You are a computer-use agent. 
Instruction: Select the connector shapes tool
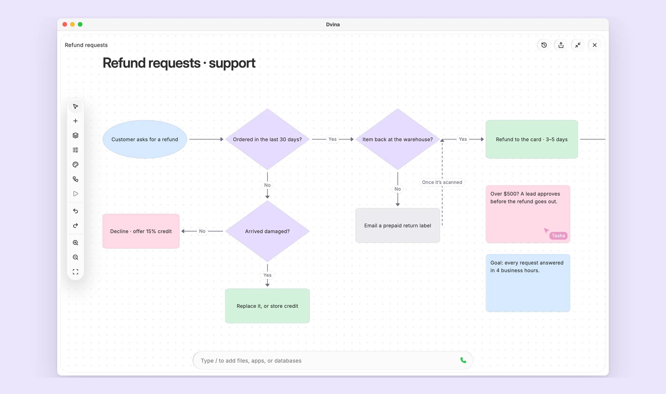(75, 179)
